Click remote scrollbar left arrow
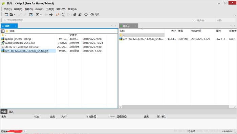 [x=120, y=107]
